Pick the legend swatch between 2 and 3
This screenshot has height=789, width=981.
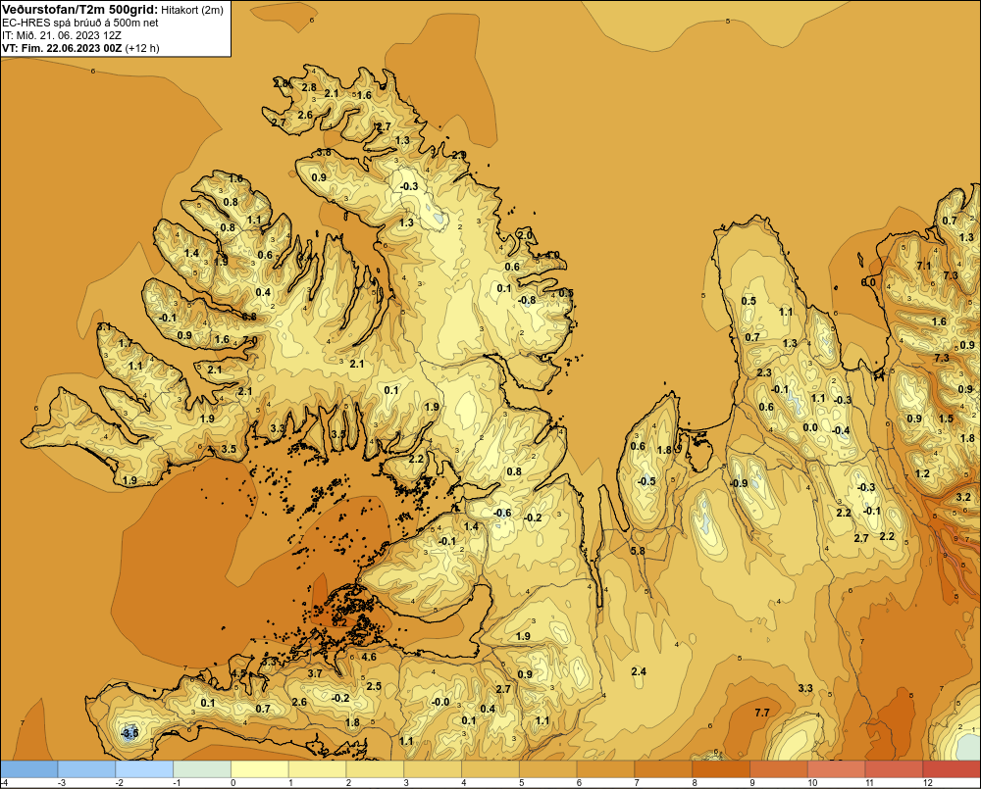click(375, 769)
